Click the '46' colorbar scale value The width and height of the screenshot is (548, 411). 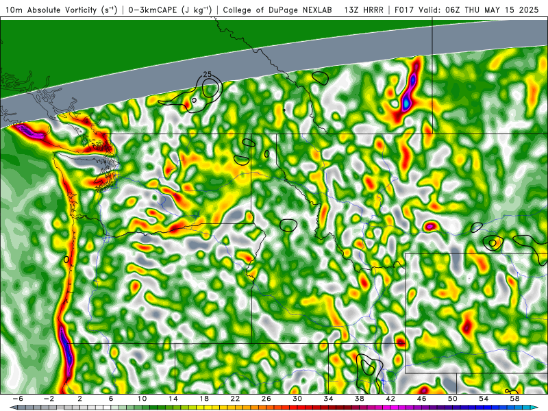[x=421, y=399]
